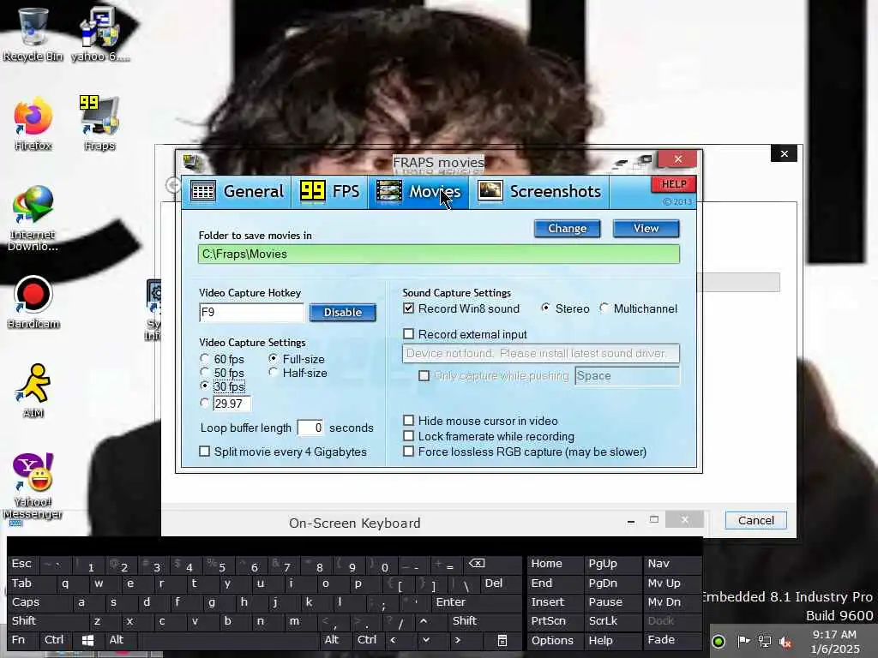The width and height of the screenshot is (878, 658).
Task: Click the back arrow in the background window
Action: 173,185
